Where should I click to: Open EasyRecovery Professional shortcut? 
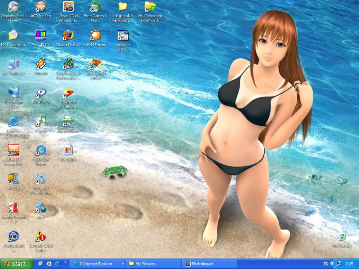coord(68,64)
